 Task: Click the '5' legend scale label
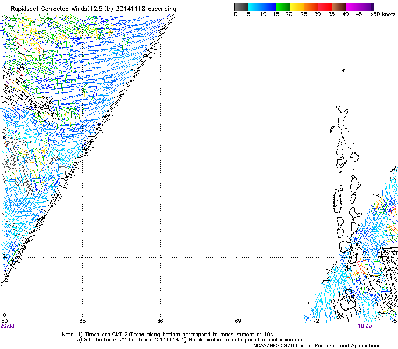248,14
